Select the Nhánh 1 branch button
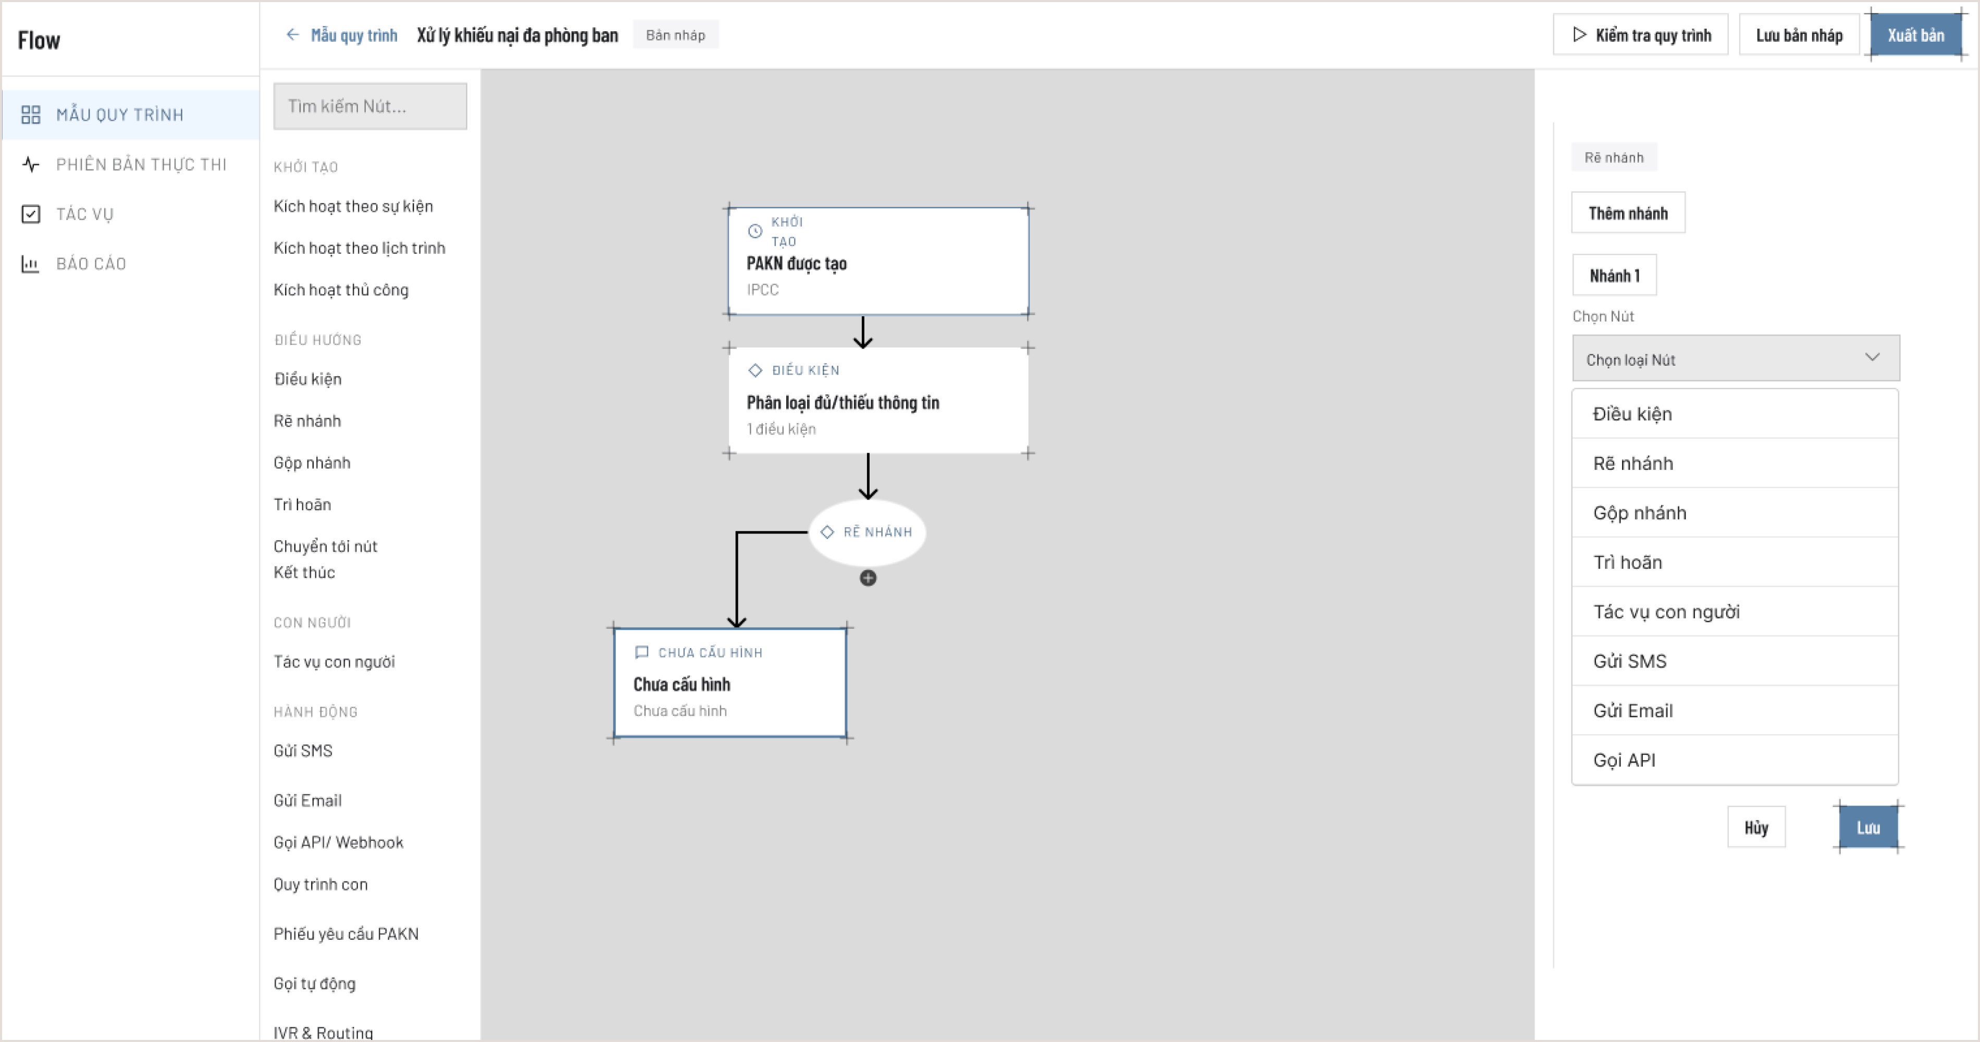The height and width of the screenshot is (1042, 1980). 1614,275
